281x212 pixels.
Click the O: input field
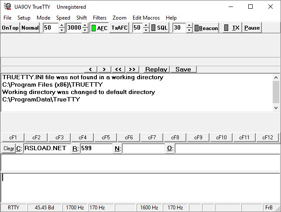tap(228, 148)
